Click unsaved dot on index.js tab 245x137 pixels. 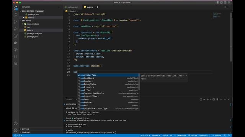tap(98, 7)
